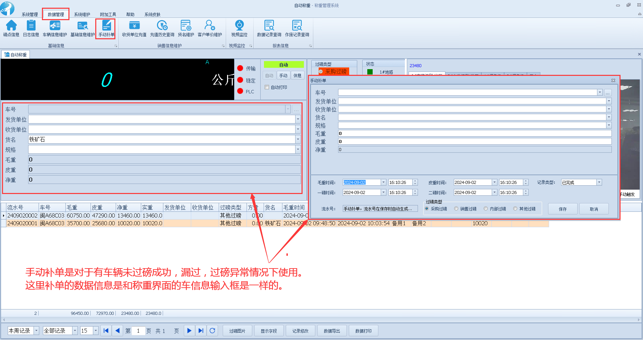This screenshot has height=340, width=643.
Task: Click 保存 in the 手动补单 dialog
Action: pyautogui.click(x=562, y=209)
